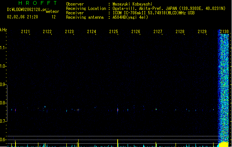Click time marker 2124
The width and height of the screenshot is (232, 147).
pyautogui.click(x=91, y=32)
